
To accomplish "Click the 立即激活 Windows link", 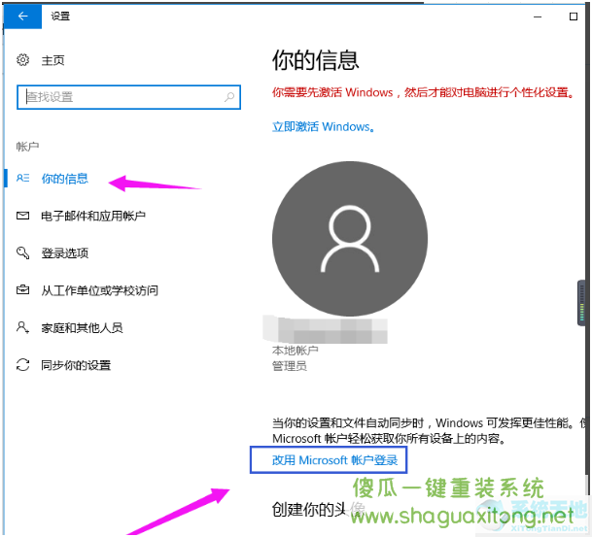I will 323,126.
